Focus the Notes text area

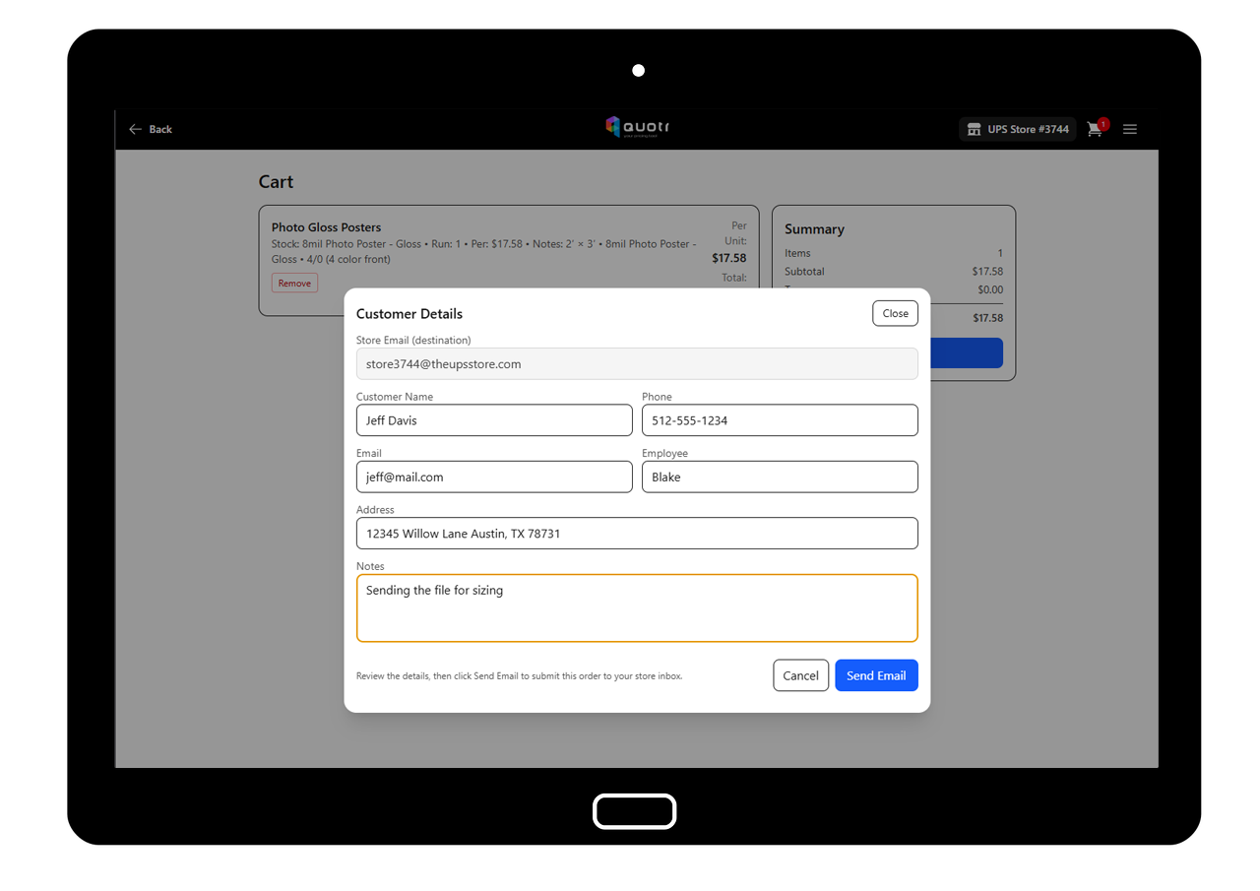[x=636, y=608]
